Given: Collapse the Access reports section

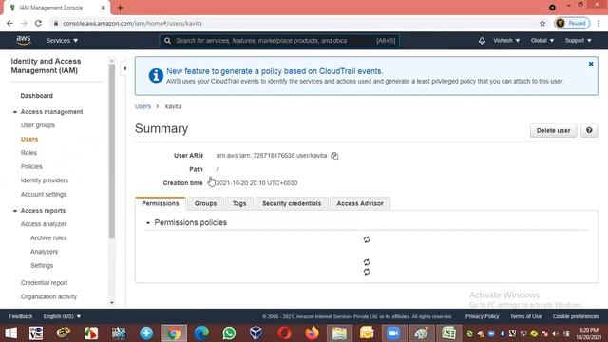Looking at the screenshot, I should [x=15, y=211].
